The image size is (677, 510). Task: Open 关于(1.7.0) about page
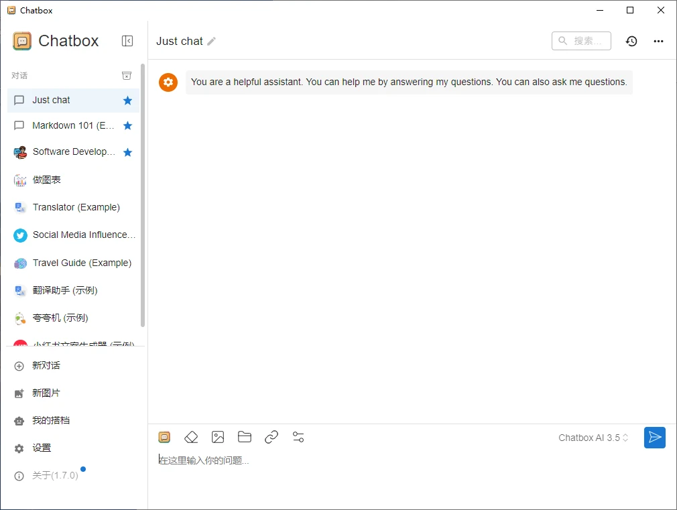point(74,475)
